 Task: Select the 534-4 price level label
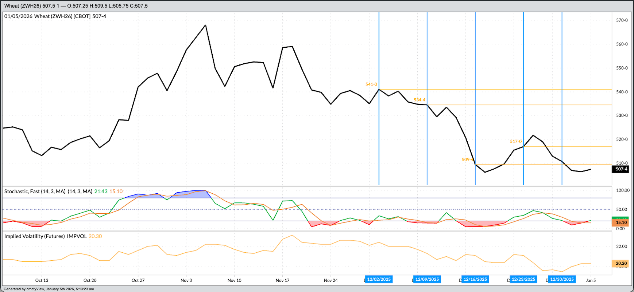pos(419,100)
